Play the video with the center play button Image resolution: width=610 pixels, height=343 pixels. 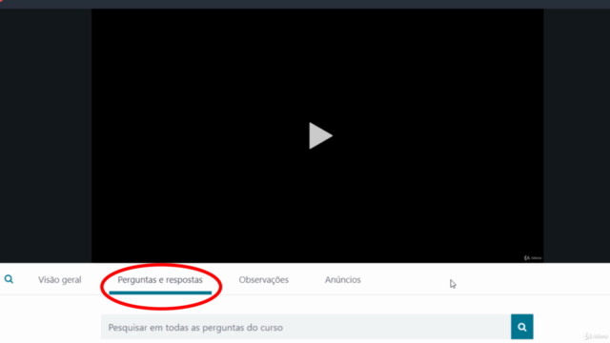point(320,135)
